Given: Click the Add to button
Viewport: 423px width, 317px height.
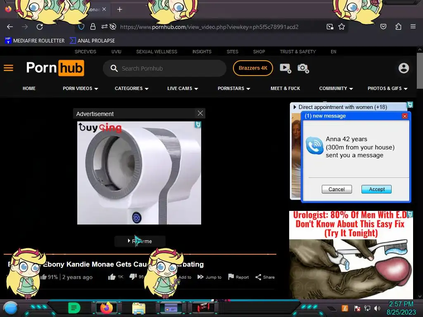Looking at the screenshot, I should (x=185, y=277).
